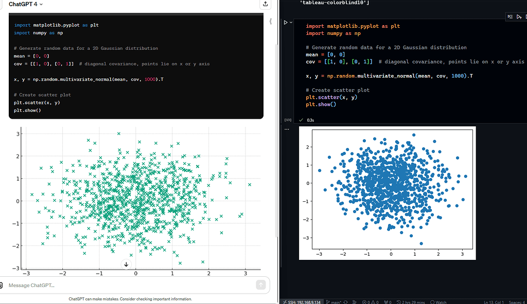
Task: Open the ChatGPT 4 model dropdown
Action: click(25, 4)
